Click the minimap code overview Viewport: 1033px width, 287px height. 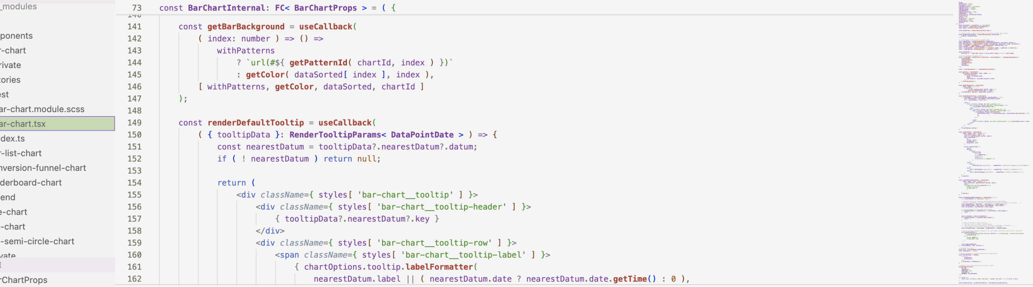993,141
